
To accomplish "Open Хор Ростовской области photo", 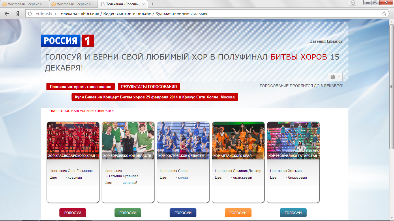I will coord(183,140).
